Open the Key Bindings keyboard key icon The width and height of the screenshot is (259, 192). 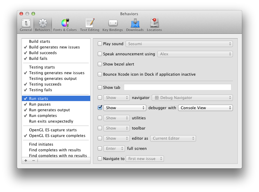113,23
